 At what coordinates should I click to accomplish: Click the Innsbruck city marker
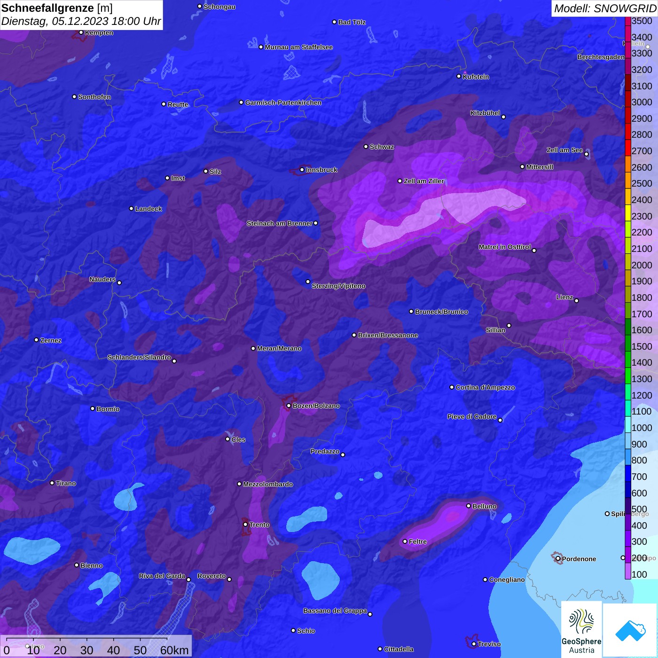point(302,170)
